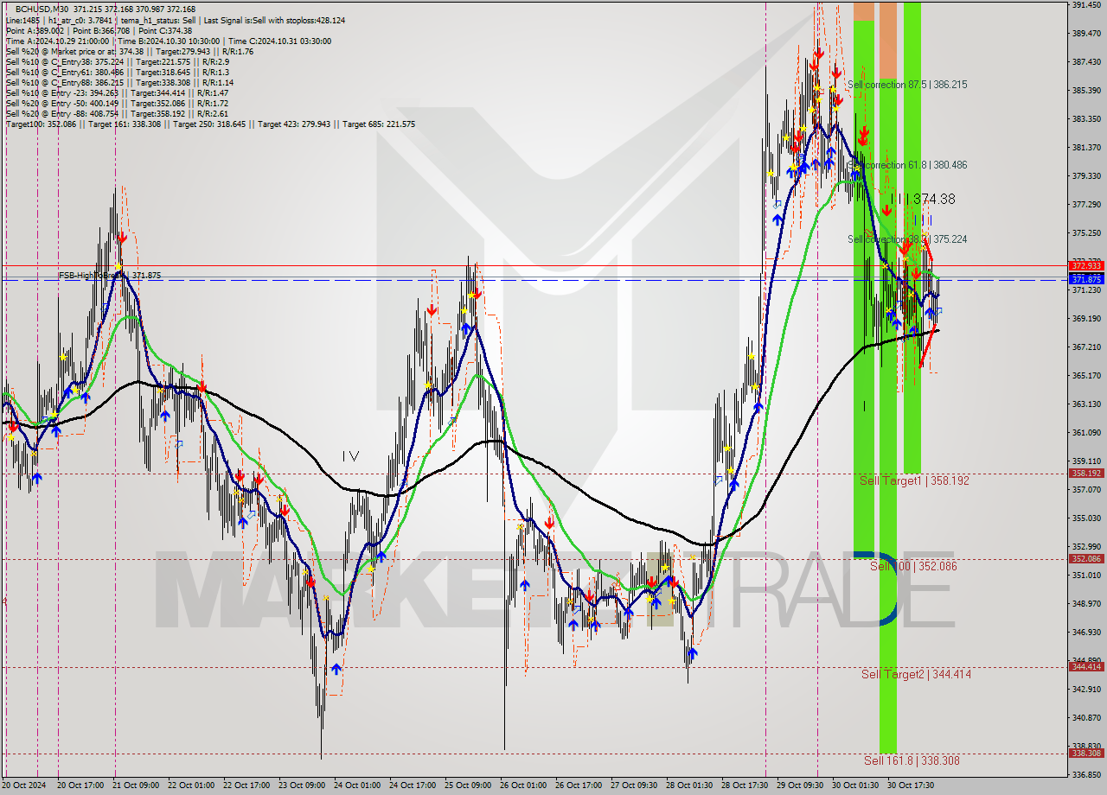The image size is (1107, 795).
Task: Click the 'Target100: 352.086' summary line
Action: (x=210, y=124)
